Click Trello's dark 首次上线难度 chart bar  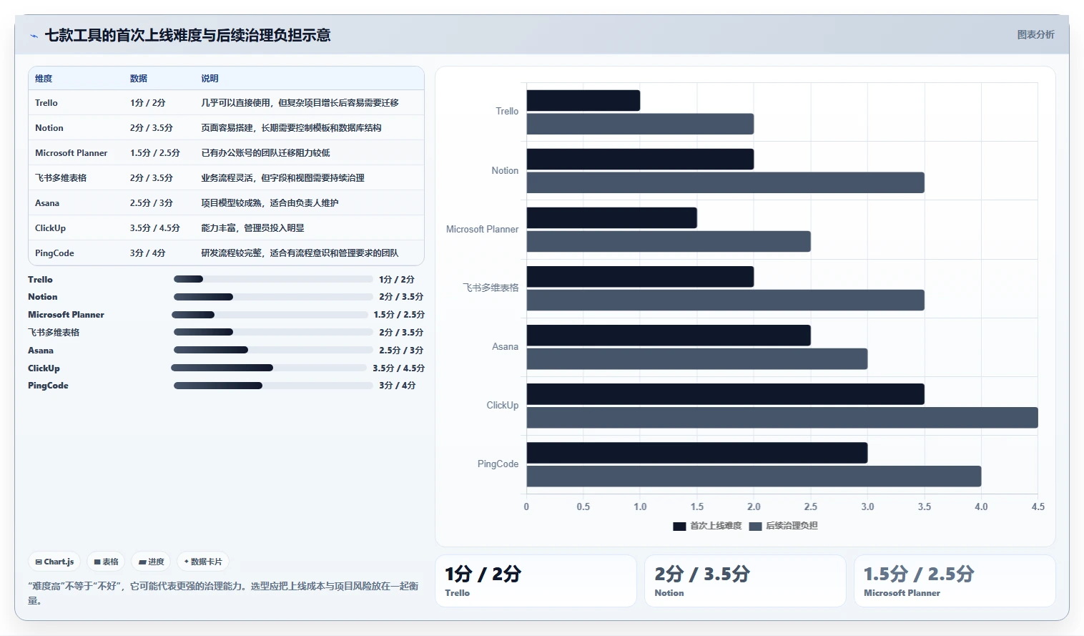(x=583, y=100)
